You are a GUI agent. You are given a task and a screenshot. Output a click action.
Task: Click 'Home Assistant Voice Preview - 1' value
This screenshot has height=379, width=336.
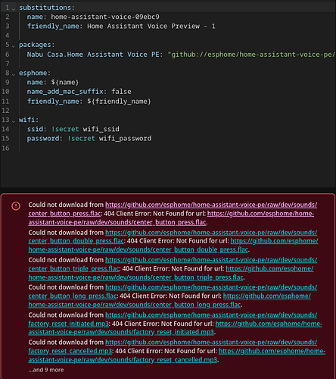[x=151, y=27]
